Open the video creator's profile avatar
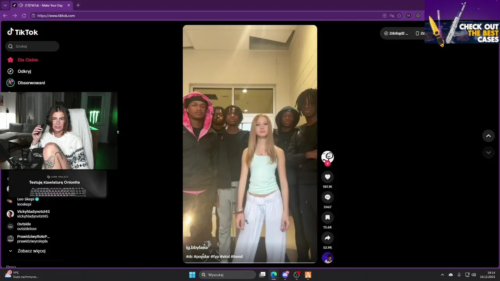This screenshot has width=500, height=281. (327, 157)
